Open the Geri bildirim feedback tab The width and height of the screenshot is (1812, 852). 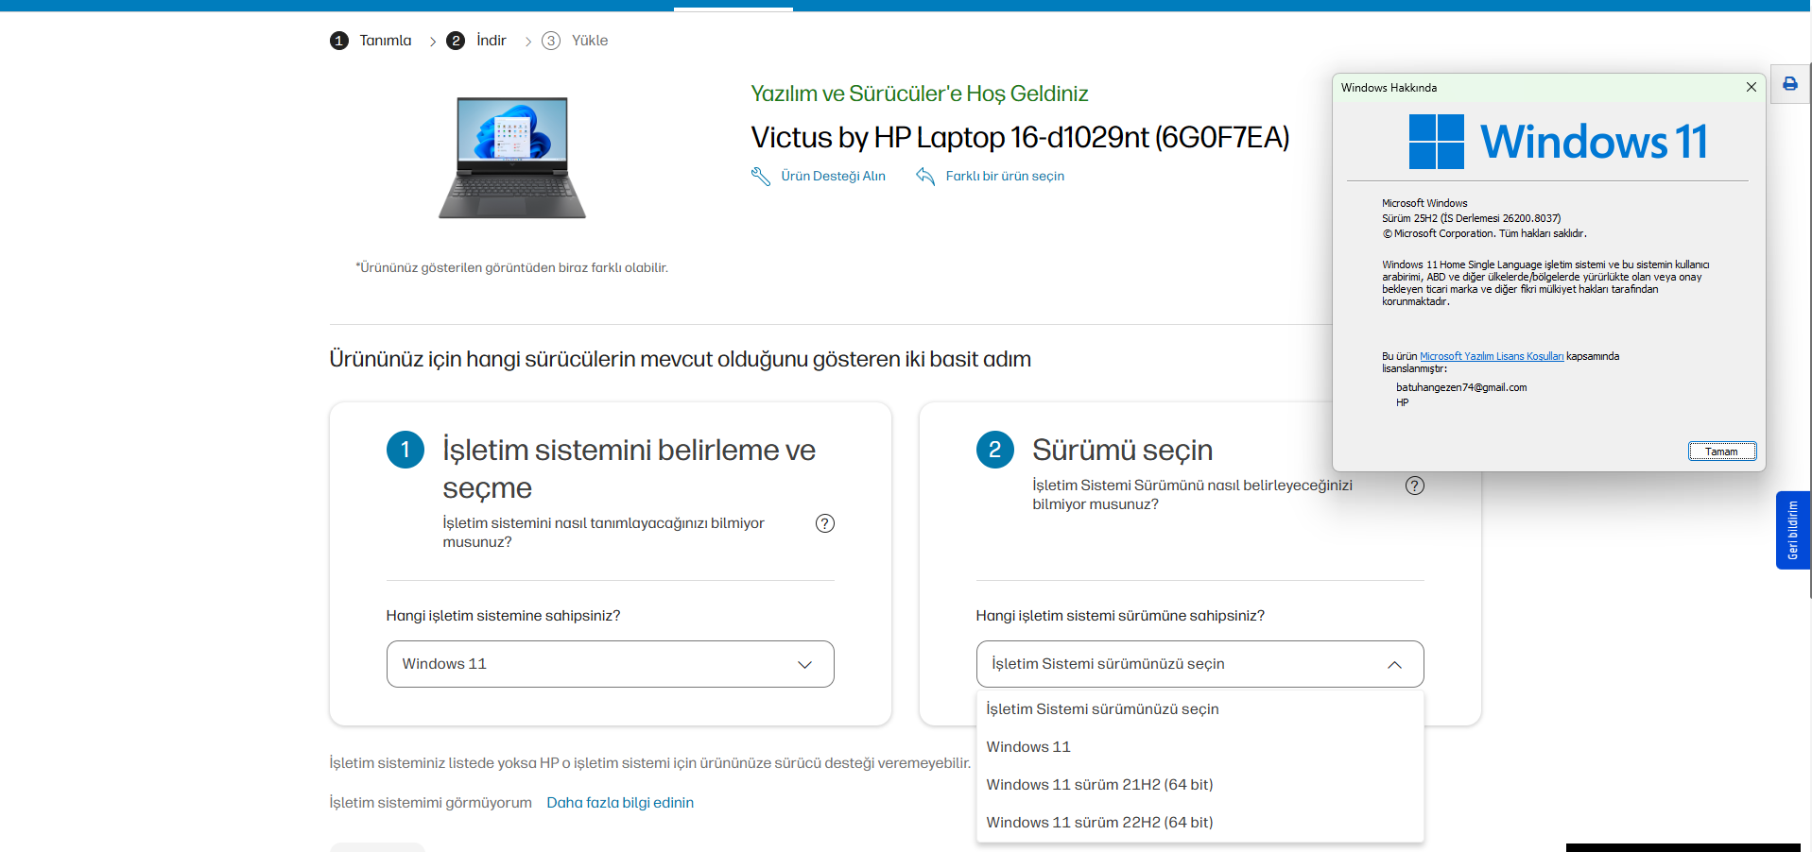coord(1793,530)
